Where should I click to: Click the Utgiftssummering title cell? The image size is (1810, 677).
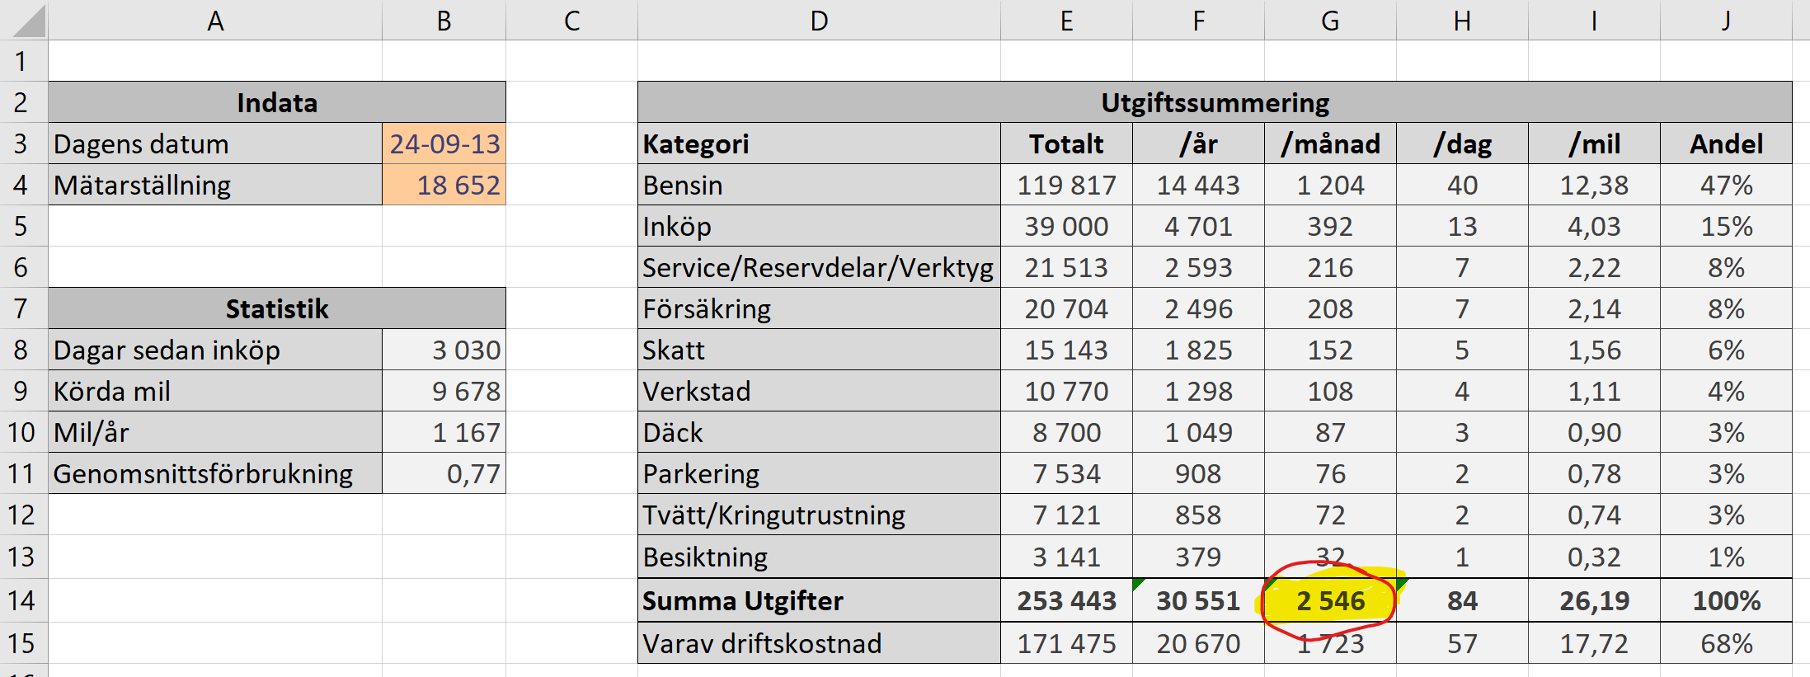click(1215, 103)
